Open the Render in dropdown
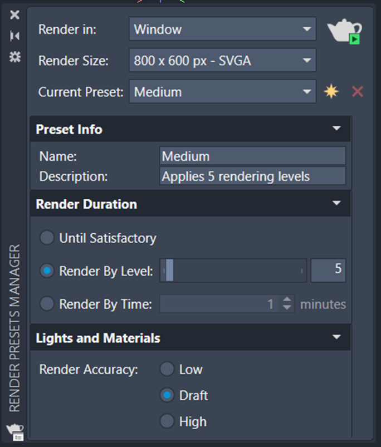The width and height of the screenshot is (381, 447). [x=222, y=29]
